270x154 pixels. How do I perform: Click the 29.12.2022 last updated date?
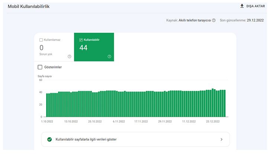coord(255,20)
